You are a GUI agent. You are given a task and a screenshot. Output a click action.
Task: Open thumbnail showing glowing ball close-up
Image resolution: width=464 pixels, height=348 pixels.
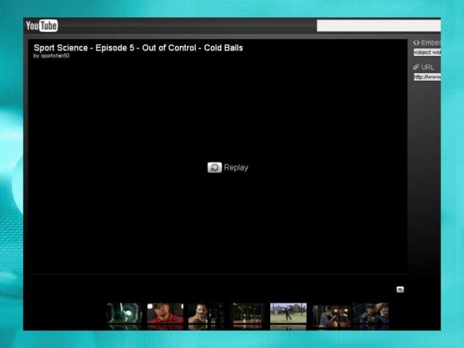[124, 313]
